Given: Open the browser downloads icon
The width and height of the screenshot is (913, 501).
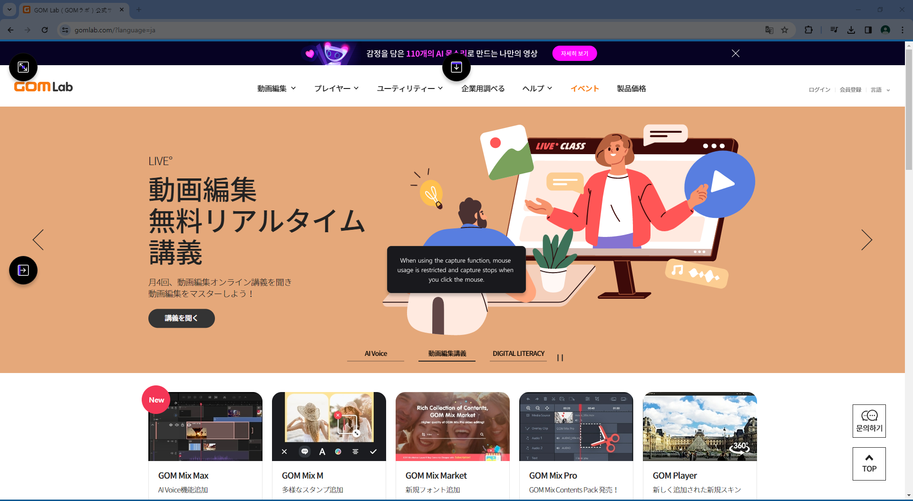Looking at the screenshot, I should [x=851, y=30].
